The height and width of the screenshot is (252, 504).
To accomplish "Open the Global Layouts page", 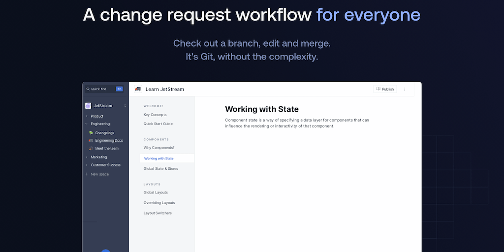I will tap(156, 192).
